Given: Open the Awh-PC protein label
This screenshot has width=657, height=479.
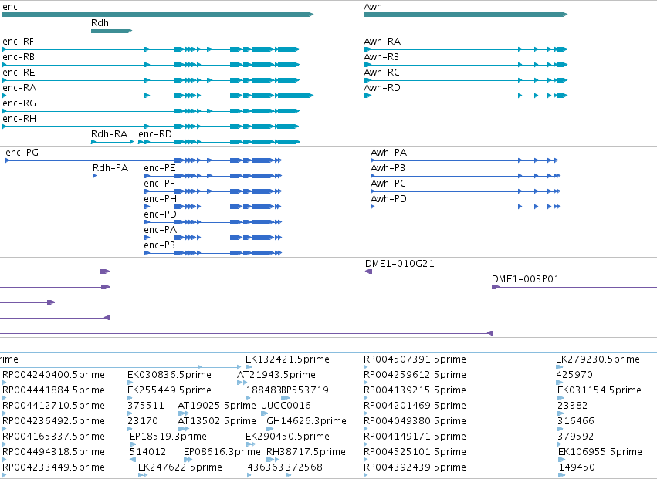Looking at the screenshot, I should point(388,184).
